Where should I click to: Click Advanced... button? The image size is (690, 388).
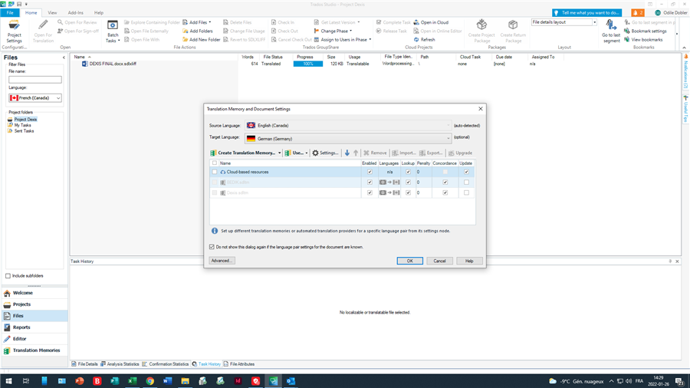tap(222, 261)
